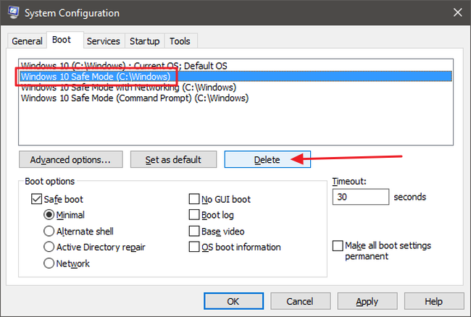Screen dimensions: 471x317
Task: Enable No GUI boot
Action: pyautogui.click(x=194, y=199)
